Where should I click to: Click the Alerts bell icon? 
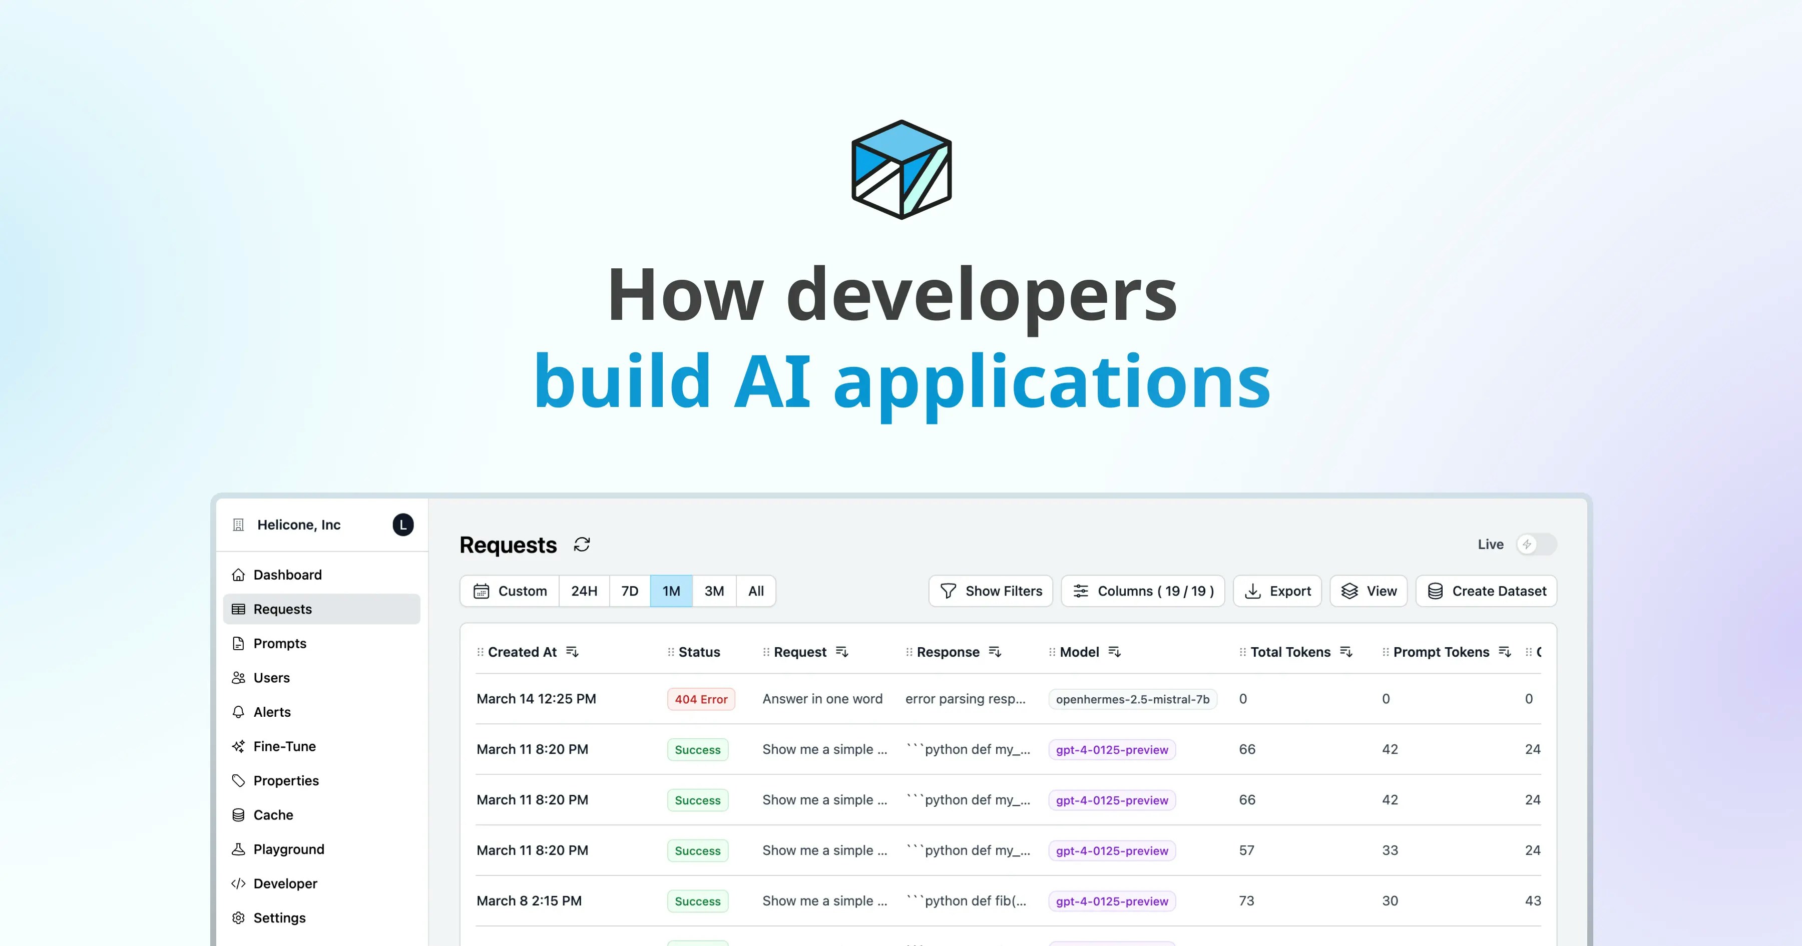[239, 712]
